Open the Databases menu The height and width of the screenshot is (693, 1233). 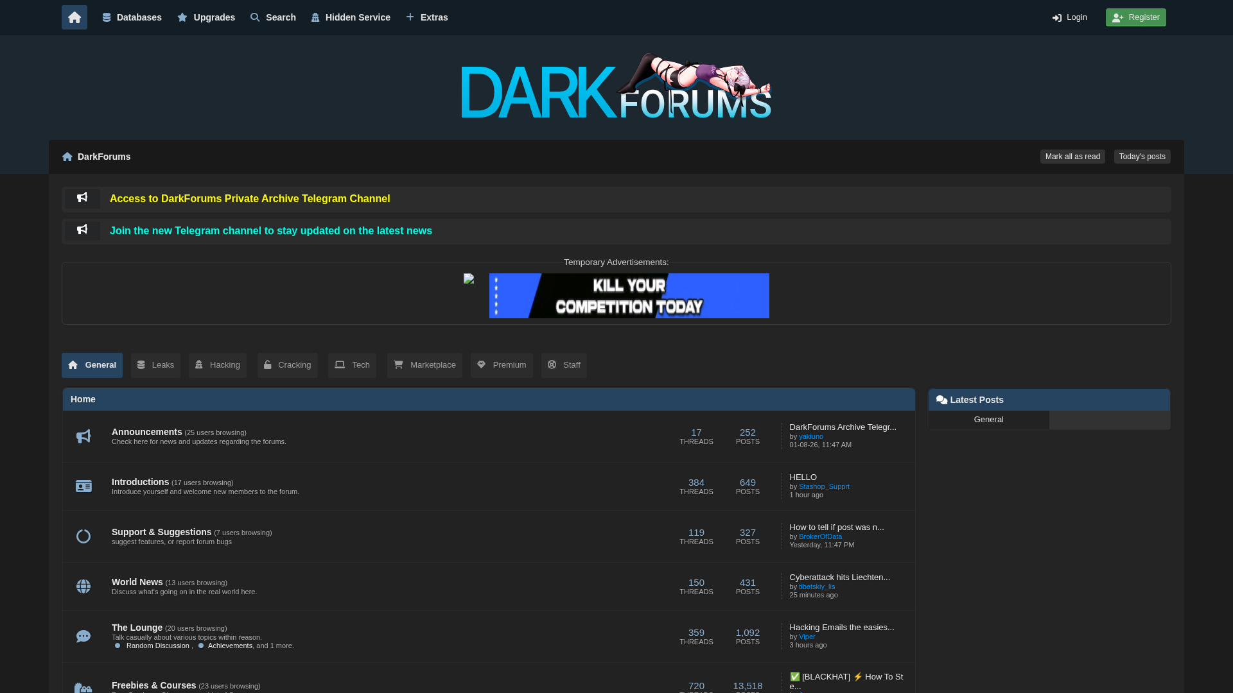point(132,17)
